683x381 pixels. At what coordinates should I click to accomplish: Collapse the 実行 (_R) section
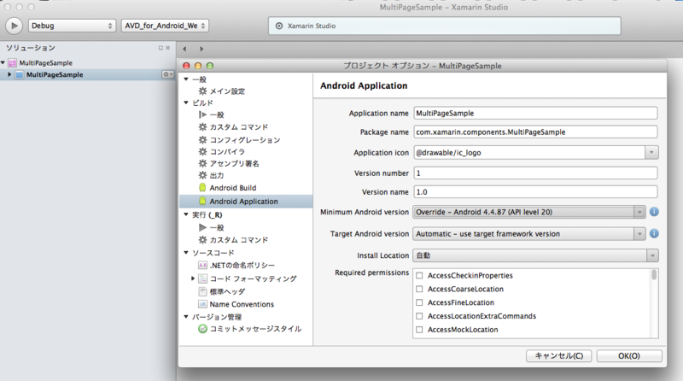186,214
